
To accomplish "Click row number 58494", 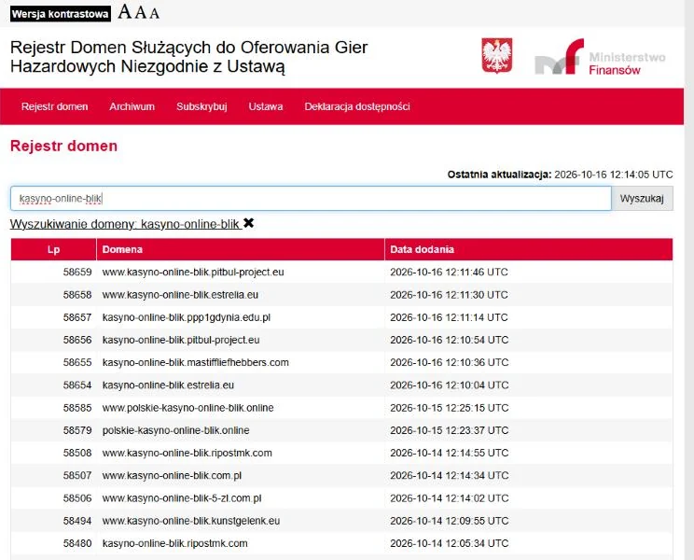I will point(77,521).
